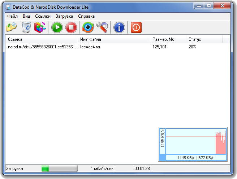Click the 20% status value
The height and width of the screenshot is (179, 237).
click(x=192, y=47)
